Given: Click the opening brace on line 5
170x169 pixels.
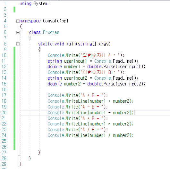Looking at the screenshot, I should coord(21,27).
